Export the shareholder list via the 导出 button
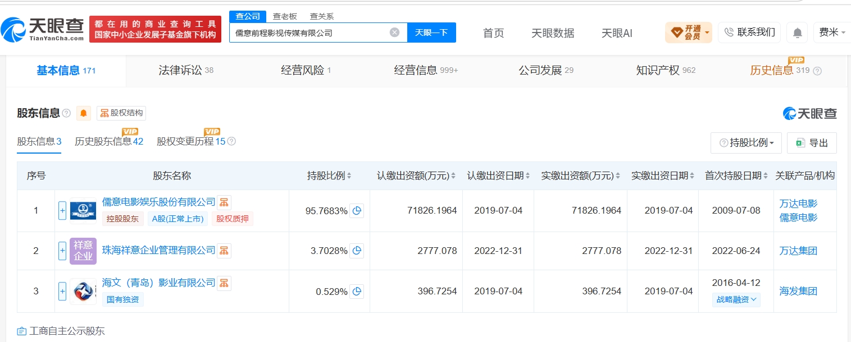Screen dimensions: 851x342 [812, 143]
